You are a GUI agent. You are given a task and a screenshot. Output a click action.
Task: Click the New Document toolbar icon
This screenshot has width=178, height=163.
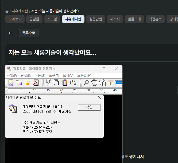point(11,83)
